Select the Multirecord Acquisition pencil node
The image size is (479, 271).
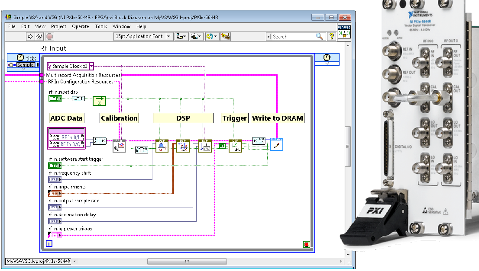click(x=276, y=145)
